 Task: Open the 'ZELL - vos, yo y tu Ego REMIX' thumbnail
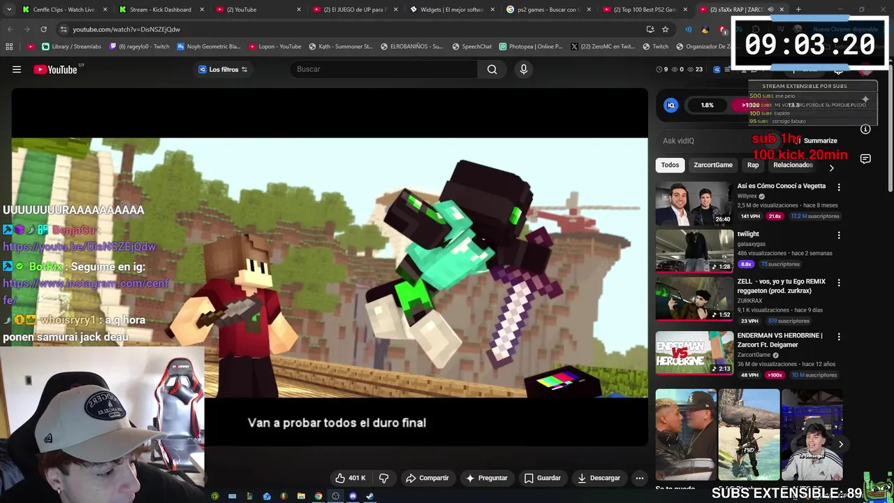(x=694, y=299)
